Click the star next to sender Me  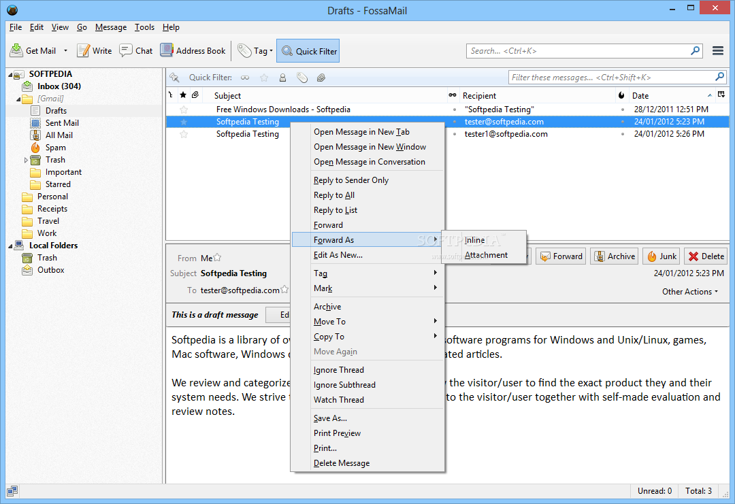217,258
